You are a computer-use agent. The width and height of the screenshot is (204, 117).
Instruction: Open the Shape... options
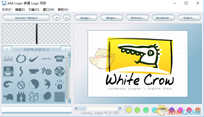[x=112, y=18]
